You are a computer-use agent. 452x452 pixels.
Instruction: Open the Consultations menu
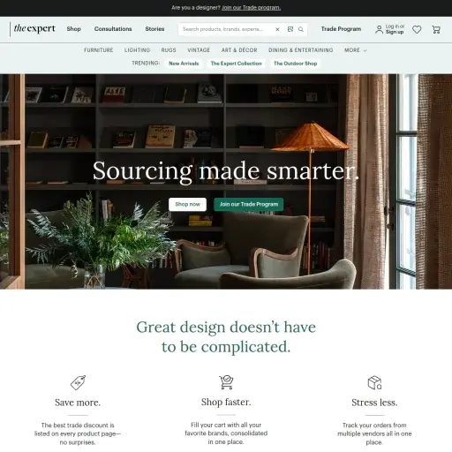(113, 29)
